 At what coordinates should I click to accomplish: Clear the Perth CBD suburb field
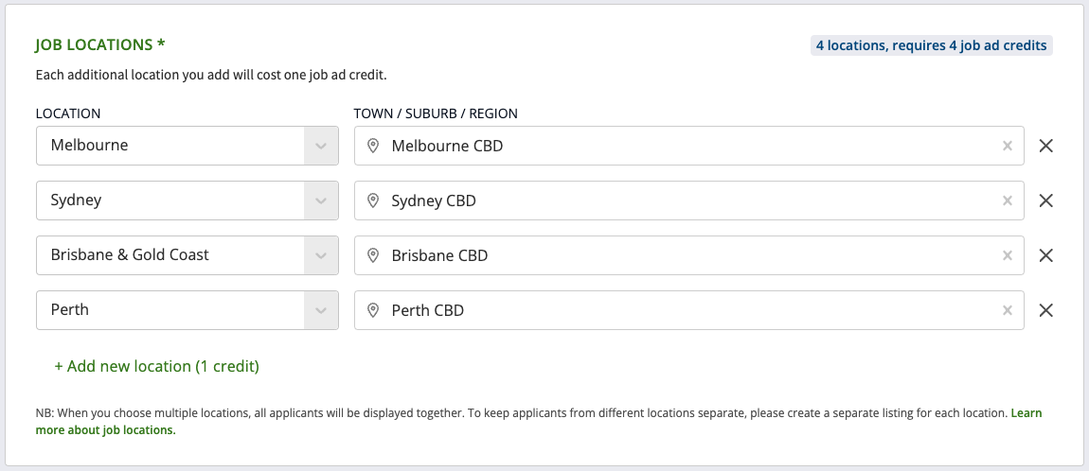coord(1008,310)
